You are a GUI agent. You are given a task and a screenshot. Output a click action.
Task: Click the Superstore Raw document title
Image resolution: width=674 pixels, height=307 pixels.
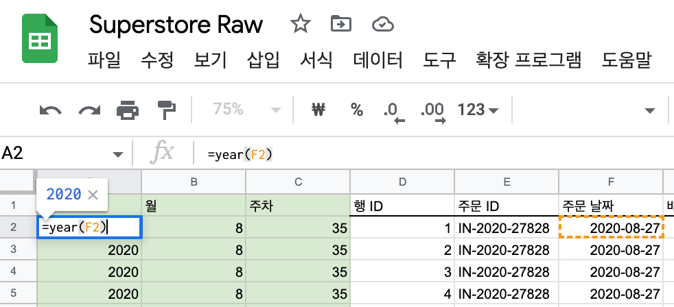click(176, 25)
